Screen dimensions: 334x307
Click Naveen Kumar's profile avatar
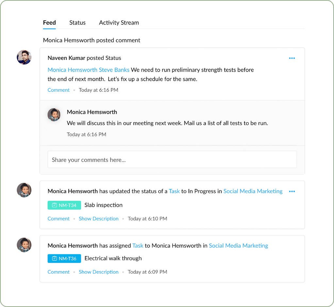tap(24, 57)
